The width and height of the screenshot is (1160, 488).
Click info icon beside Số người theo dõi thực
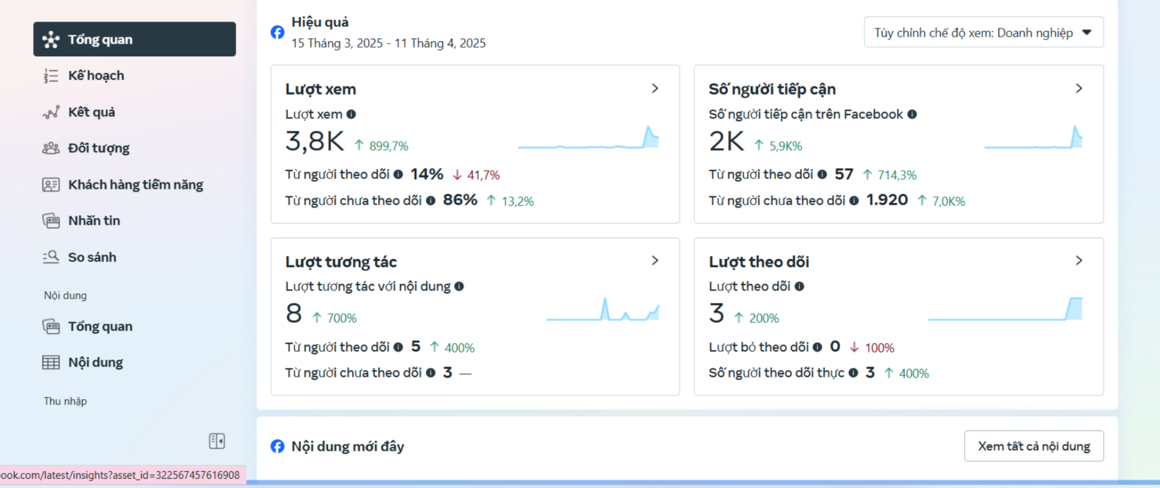[853, 373]
